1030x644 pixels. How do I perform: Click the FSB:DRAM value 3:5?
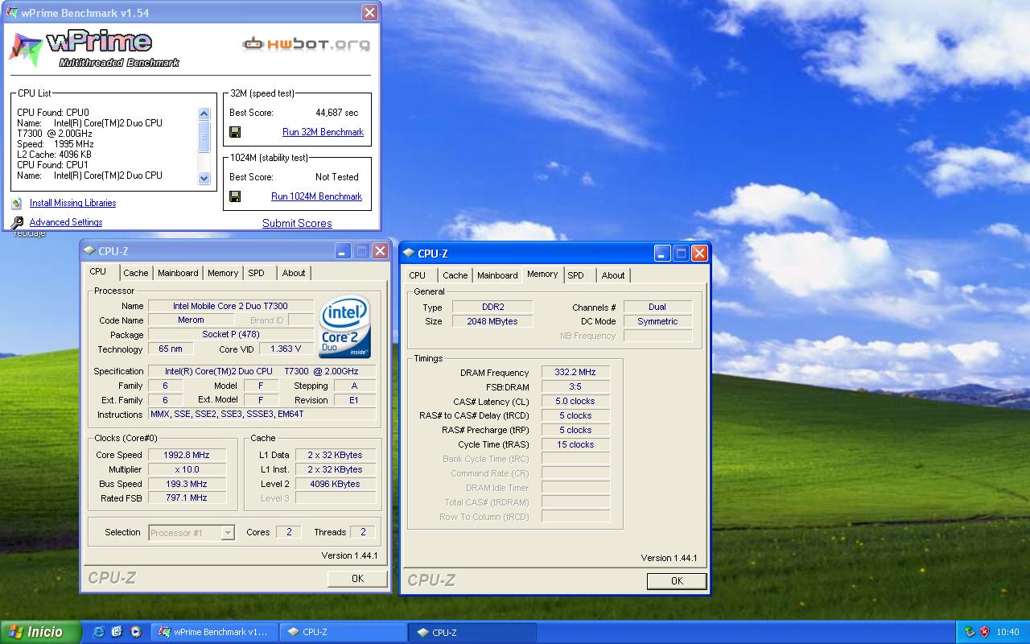click(x=575, y=387)
